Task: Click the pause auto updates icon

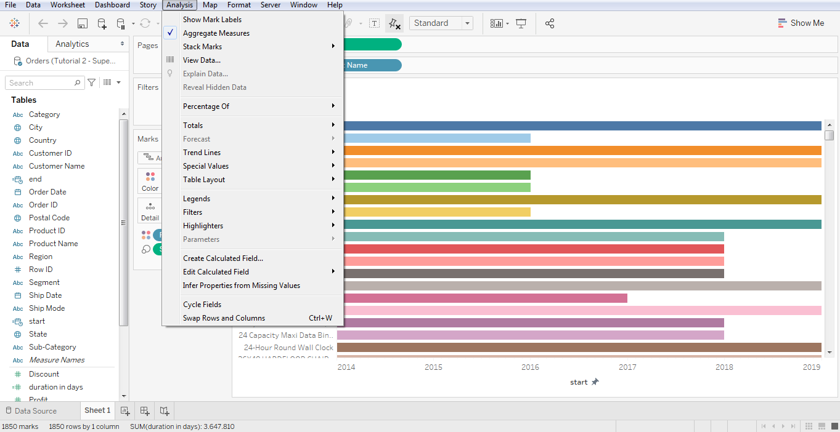Action: pos(121,23)
